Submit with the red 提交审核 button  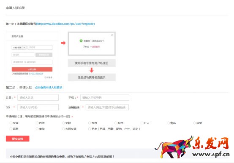coord(18,139)
